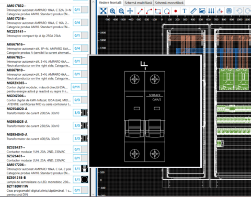
Task: Click the 0/1 counter for AM017832
Action: click(77, 9)
